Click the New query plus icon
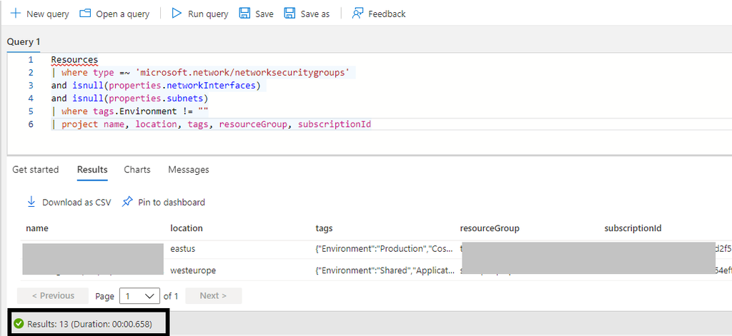 coord(15,14)
